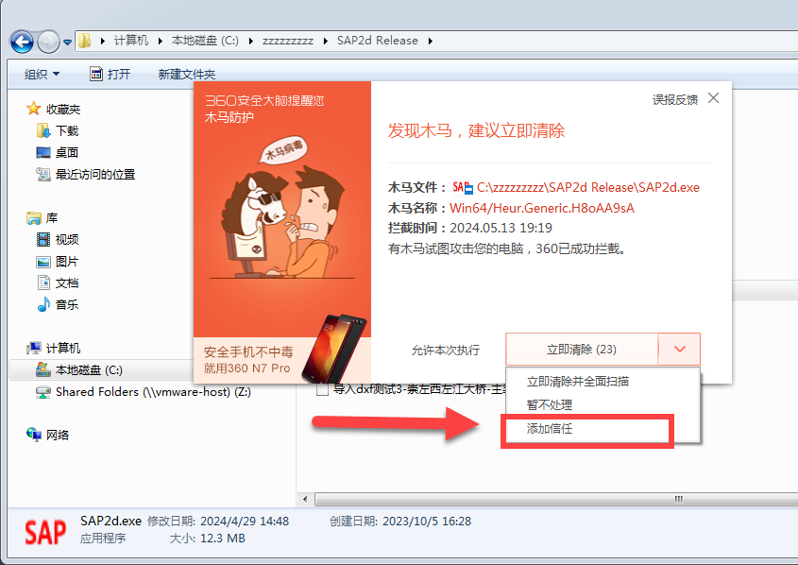The height and width of the screenshot is (565, 798).
Task: Close the 360 trojan alert popup
Action: click(x=714, y=98)
